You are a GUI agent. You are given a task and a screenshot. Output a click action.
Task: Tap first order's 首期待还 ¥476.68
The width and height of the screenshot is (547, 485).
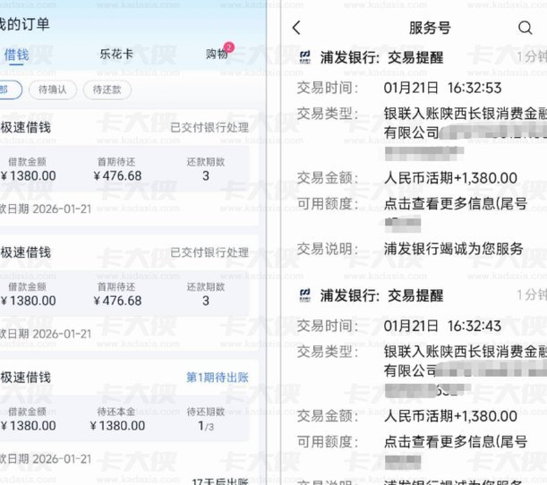tap(117, 175)
